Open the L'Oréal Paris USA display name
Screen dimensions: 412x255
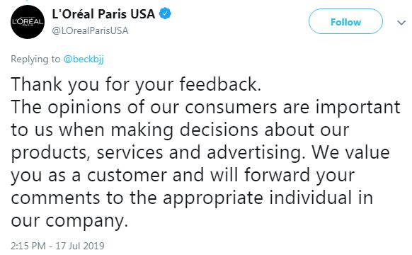[103, 14]
